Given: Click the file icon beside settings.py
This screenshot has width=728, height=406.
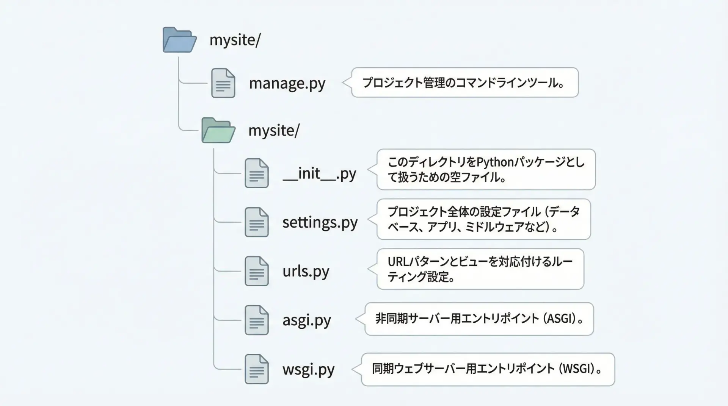Looking at the screenshot, I should [257, 222].
